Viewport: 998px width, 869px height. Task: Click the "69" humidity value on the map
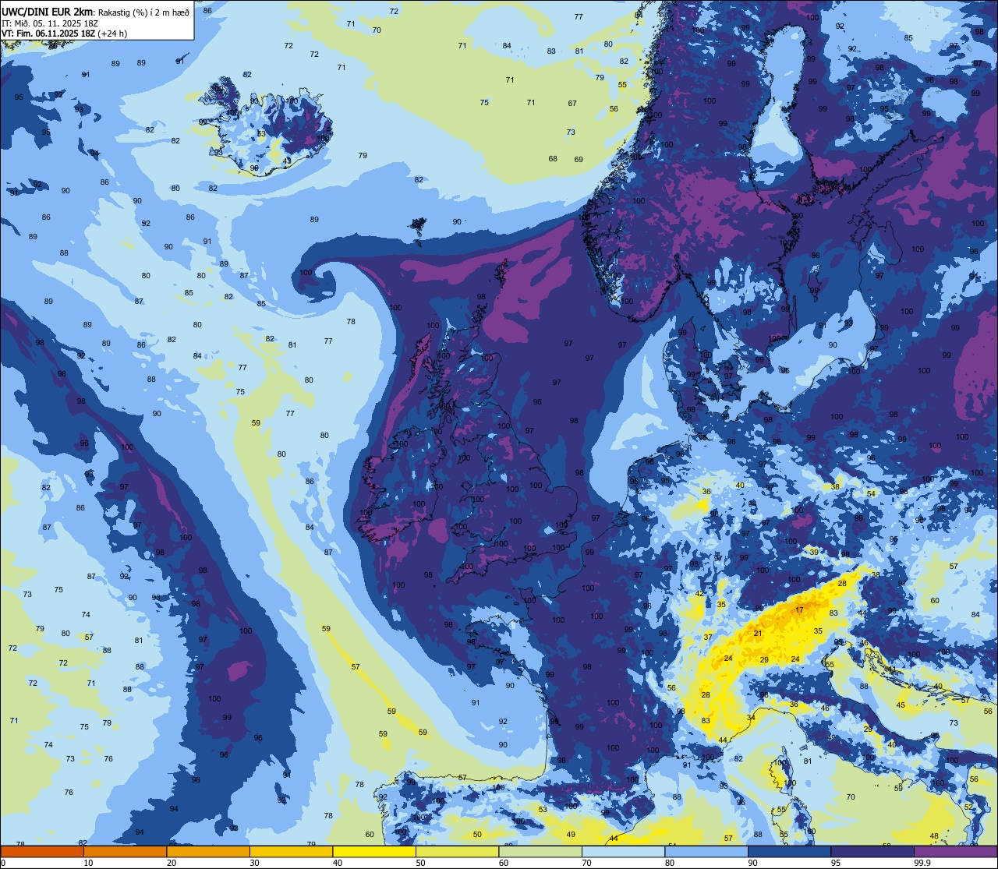579,160
